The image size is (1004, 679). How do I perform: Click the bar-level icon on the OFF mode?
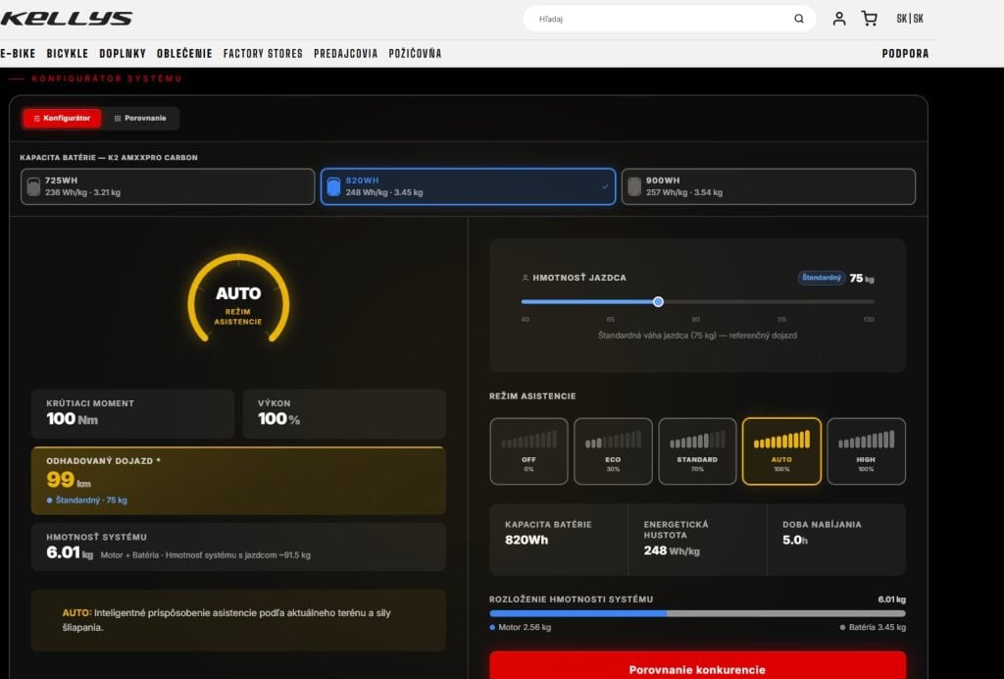(528, 440)
